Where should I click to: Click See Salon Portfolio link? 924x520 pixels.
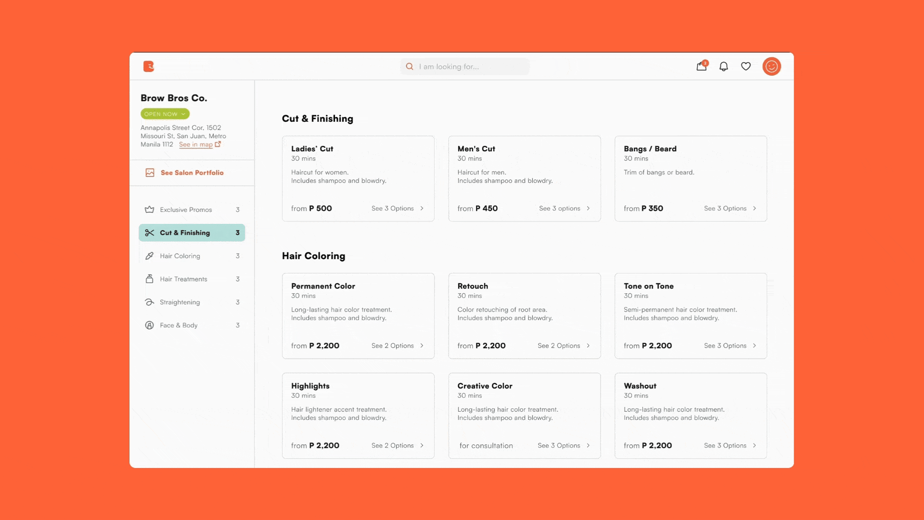click(192, 173)
